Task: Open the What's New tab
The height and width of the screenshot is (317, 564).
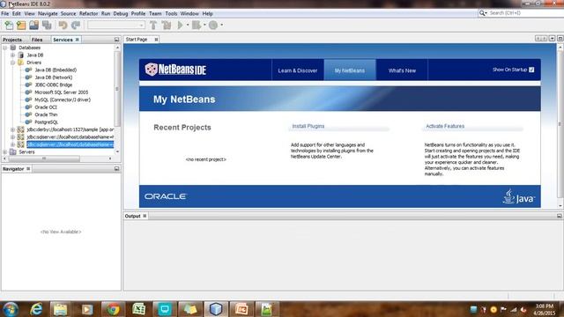Action: tap(402, 70)
